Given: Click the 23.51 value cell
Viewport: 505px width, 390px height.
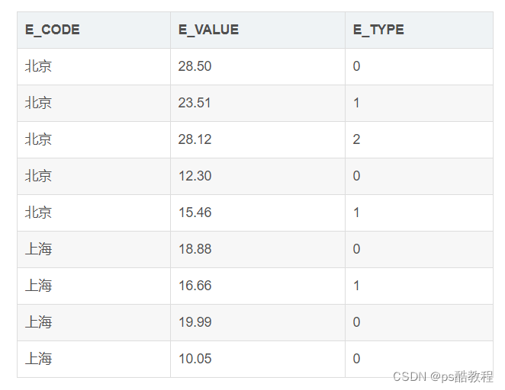Looking at the screenshot, I should pyautogui.click(x=195, y=103).
